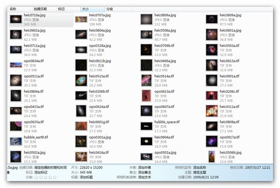Select the opo0834a.tif panorama thumbnail
Viewport: 280px width, 188px height.
[x=16, y=65]
